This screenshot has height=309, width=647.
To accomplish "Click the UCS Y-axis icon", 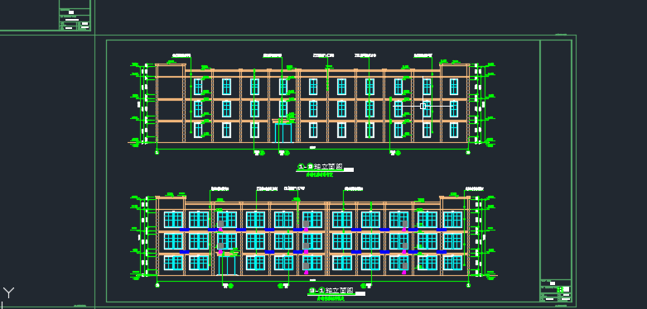I will click(x=8, y=293).
